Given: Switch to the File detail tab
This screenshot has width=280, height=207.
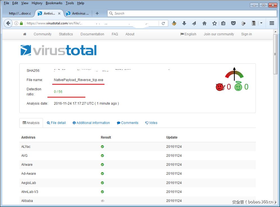Looking at the screenshot, I should [x=56, y=123].
